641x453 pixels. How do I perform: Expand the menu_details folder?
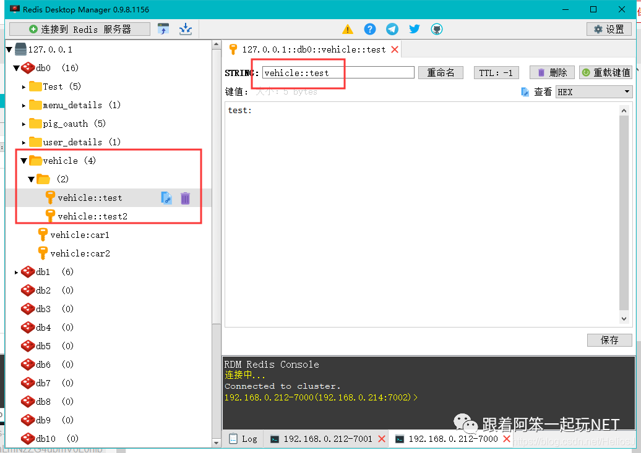coord(24,106)
